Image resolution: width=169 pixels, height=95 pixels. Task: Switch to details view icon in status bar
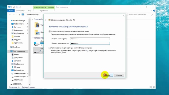coord(151,87)
